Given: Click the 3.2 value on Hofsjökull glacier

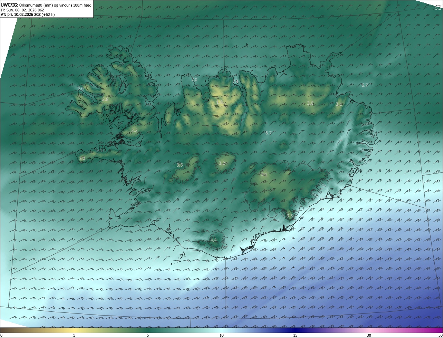Looking at the screenshot, I should 222,163.
